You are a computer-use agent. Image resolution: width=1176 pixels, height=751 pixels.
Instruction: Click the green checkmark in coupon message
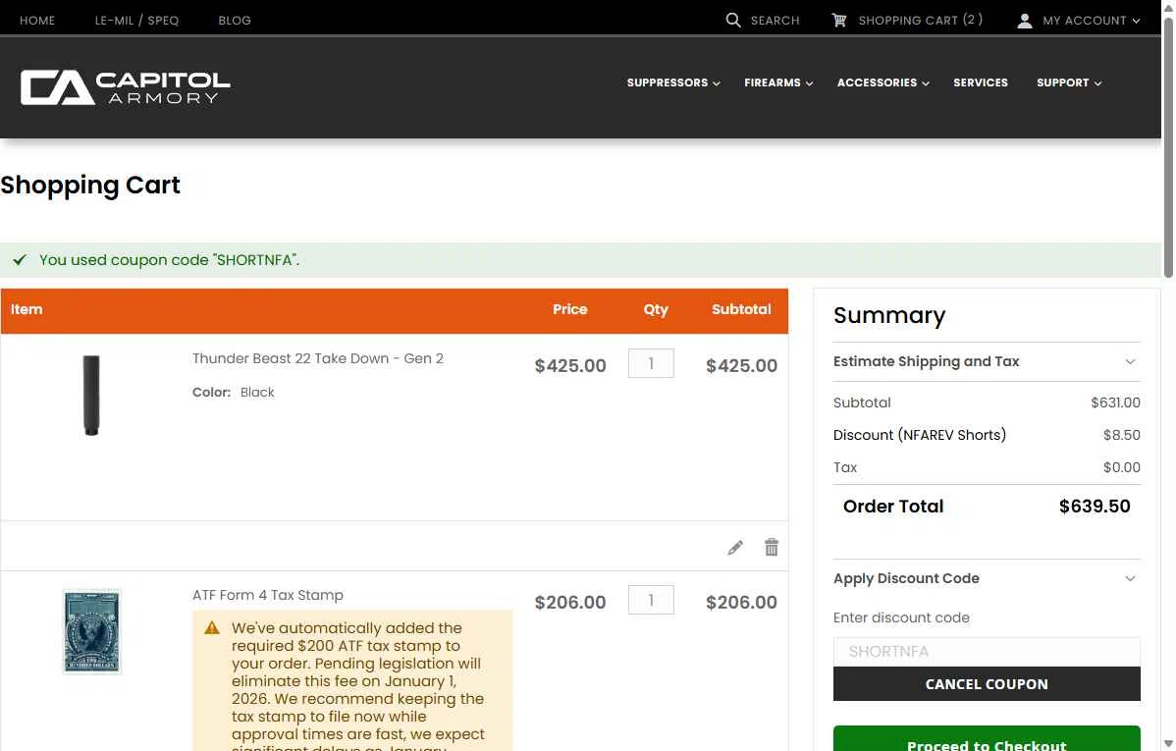[20, 259]
